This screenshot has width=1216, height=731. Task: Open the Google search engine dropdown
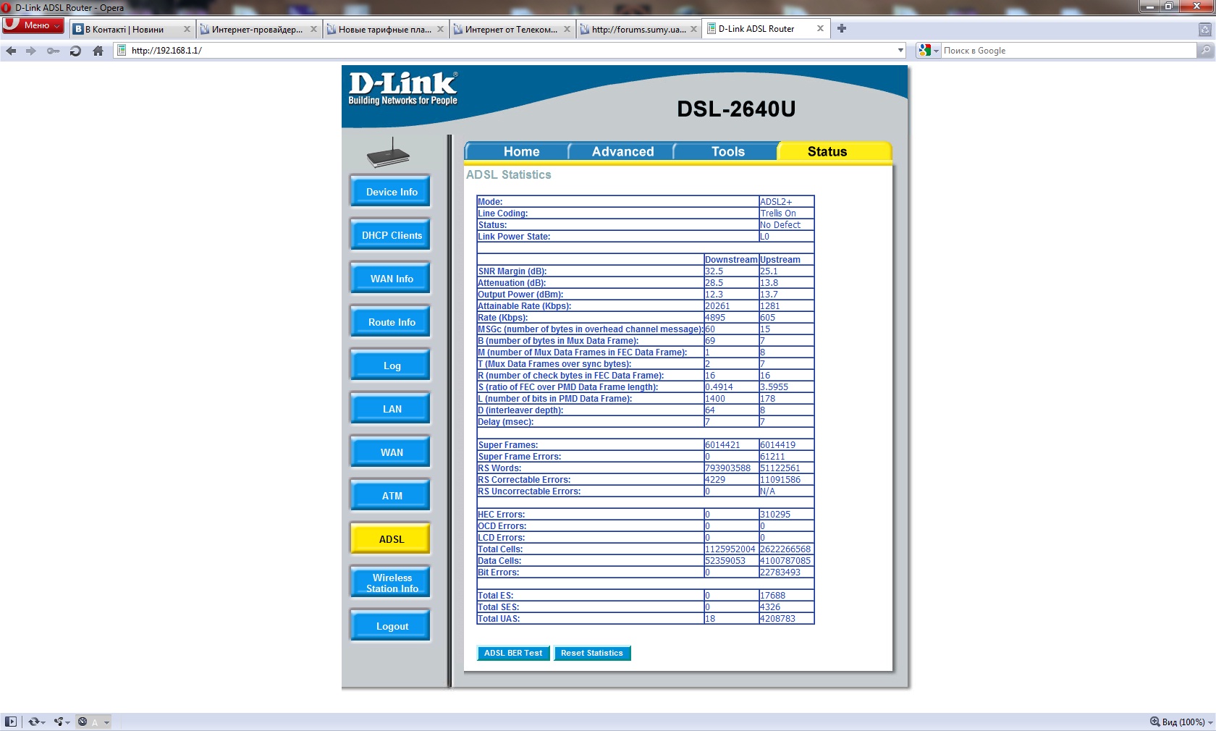coord(928,51)
